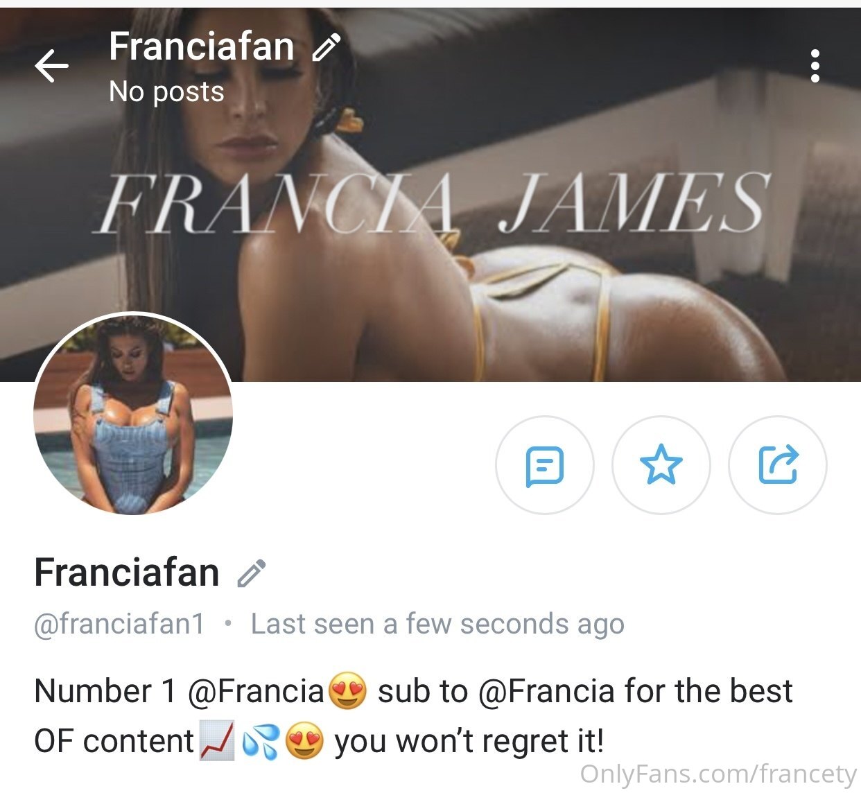Tap the Franciafan title in top header
The height and width of the screenshot is (793, 861).
coord(202,46)
